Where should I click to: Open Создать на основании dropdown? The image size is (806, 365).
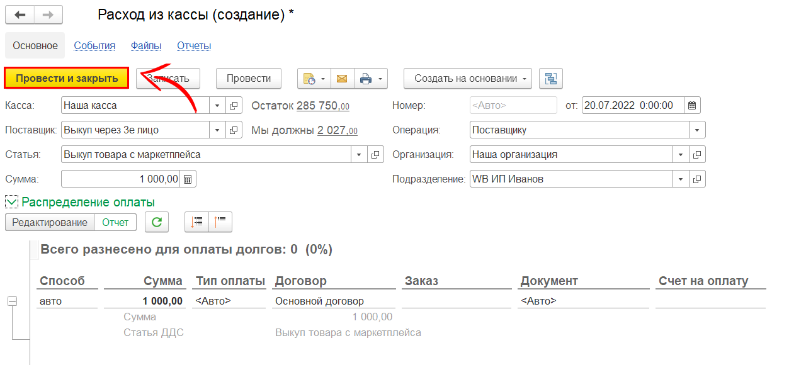pyautogui.click(x=468, y=79)
